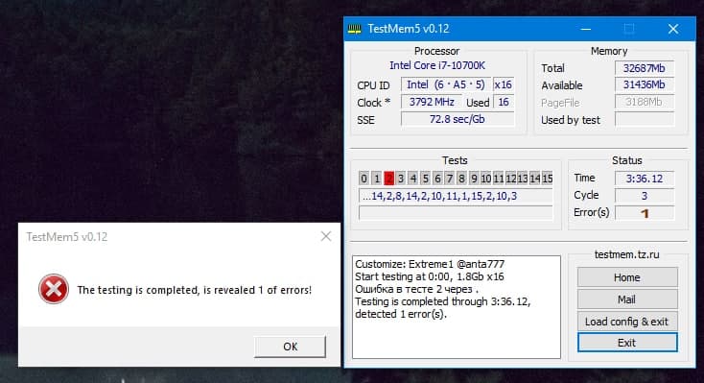Click the empty test progress bar
This screenshot has width=704, height=383.
[456, 213]
